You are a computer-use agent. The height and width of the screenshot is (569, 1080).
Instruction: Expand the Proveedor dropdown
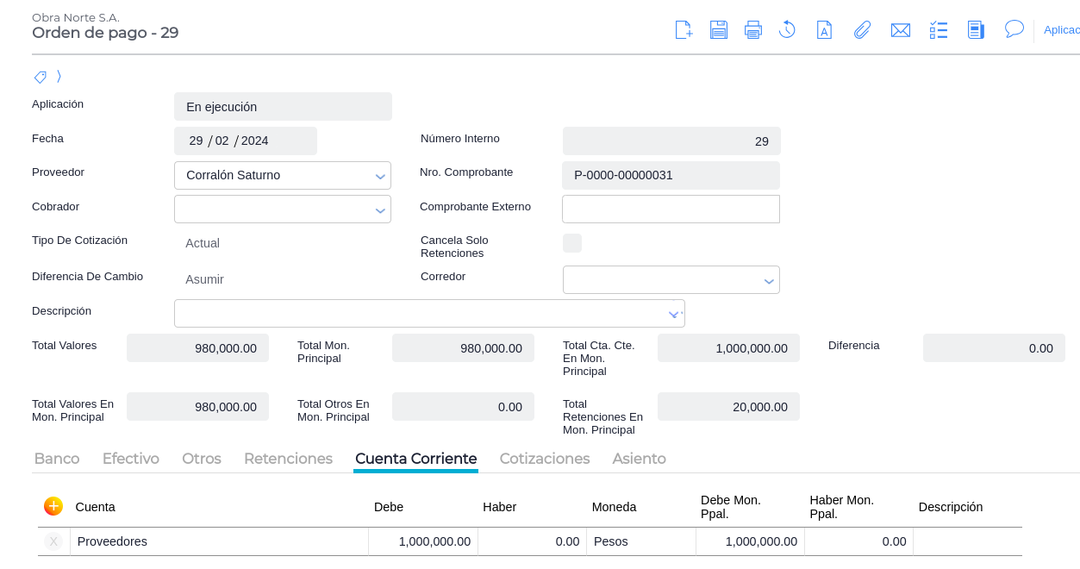(x=379, y=176)
